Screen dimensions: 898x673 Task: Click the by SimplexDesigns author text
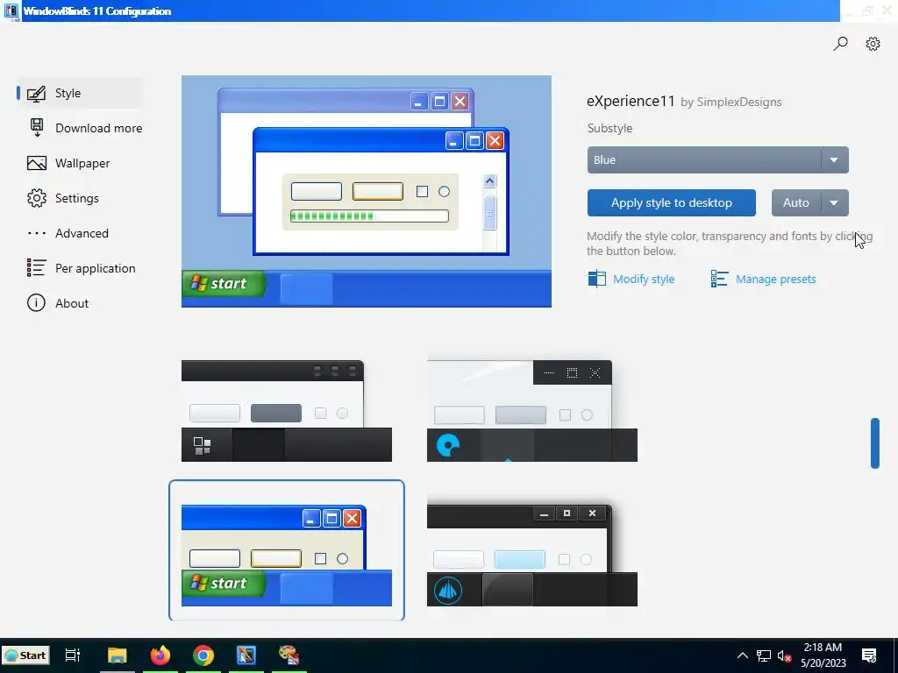(731, 103)
